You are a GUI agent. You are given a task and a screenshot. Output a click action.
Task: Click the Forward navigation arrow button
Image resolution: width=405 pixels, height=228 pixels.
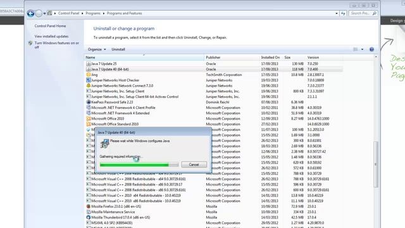click(x=39, y=13)
